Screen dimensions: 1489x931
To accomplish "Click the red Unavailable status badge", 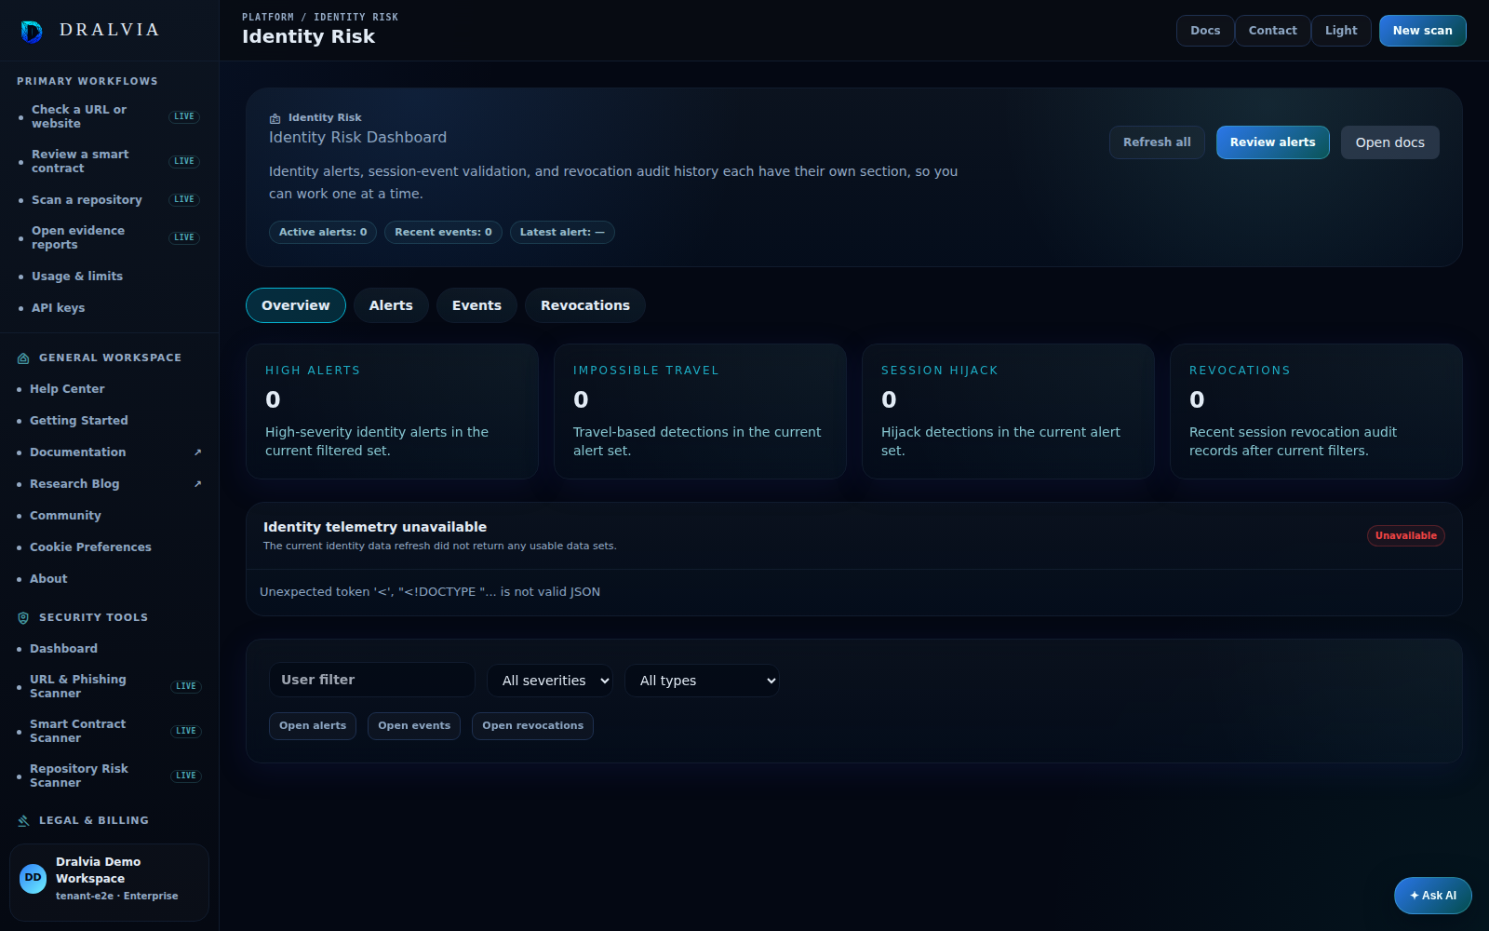I will click(1405, 536).
